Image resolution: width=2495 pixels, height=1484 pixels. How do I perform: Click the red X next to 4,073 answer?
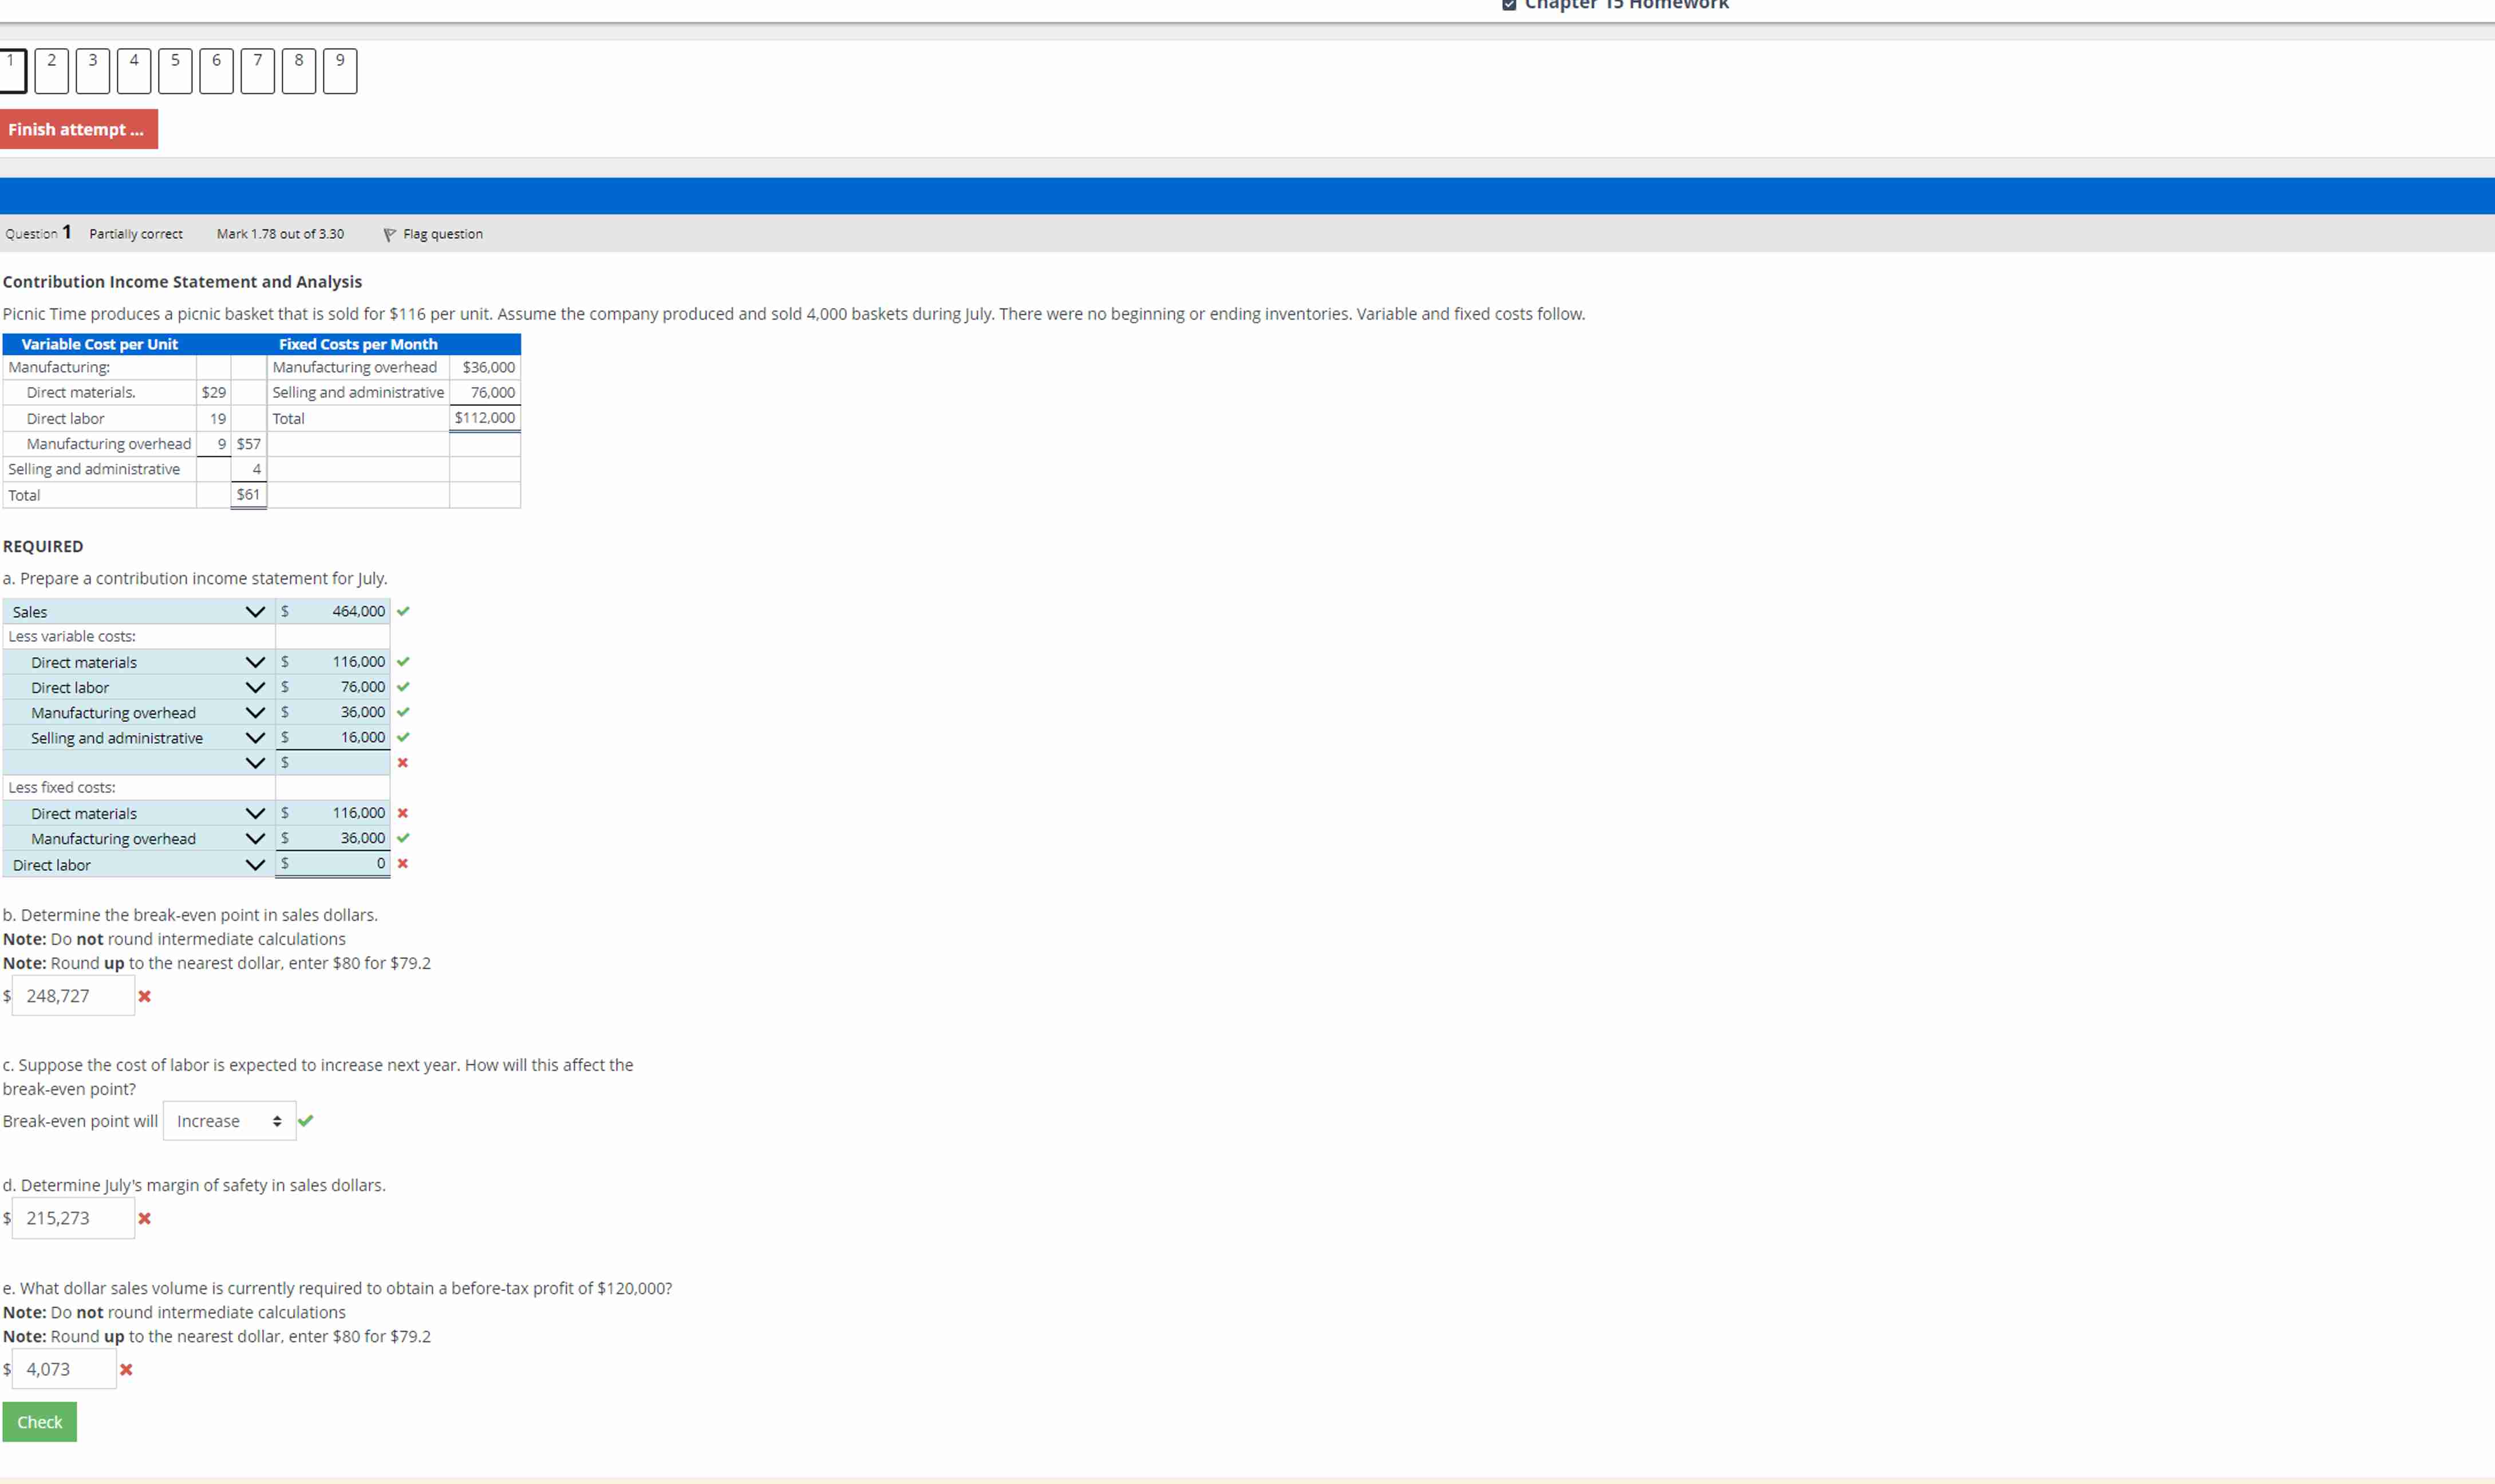[126, 1369]
